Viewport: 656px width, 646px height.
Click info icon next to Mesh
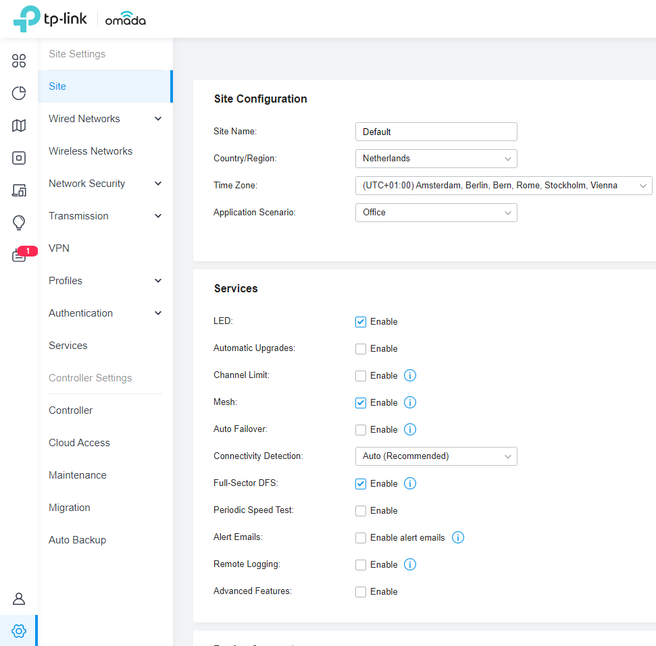tap(410, 402)
